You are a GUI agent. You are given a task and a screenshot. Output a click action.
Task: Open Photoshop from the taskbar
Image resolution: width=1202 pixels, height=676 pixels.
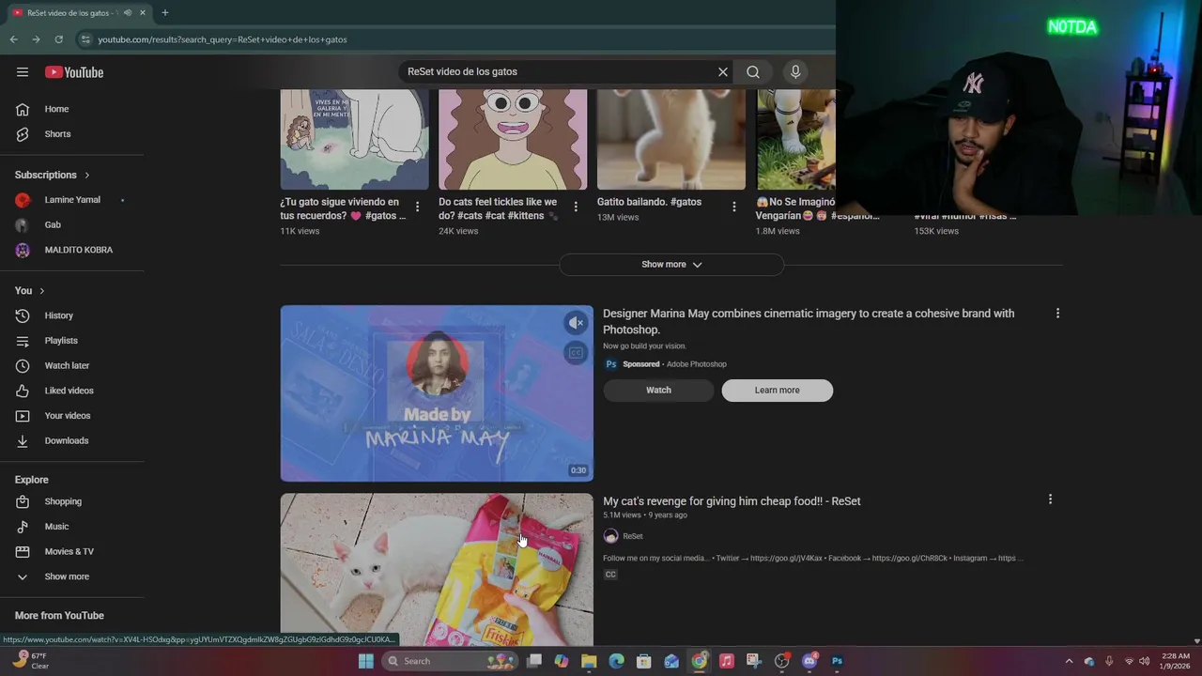pos(837,661)
